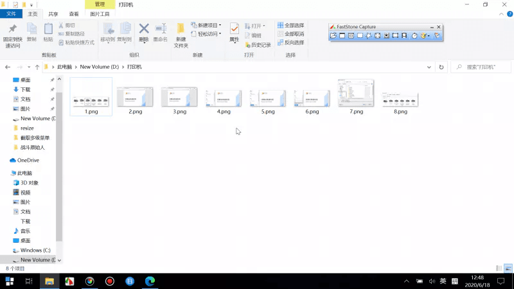Screen dimensions: 514x289
Task: Click Select all (全部选择)
Action: click(291, 25)
